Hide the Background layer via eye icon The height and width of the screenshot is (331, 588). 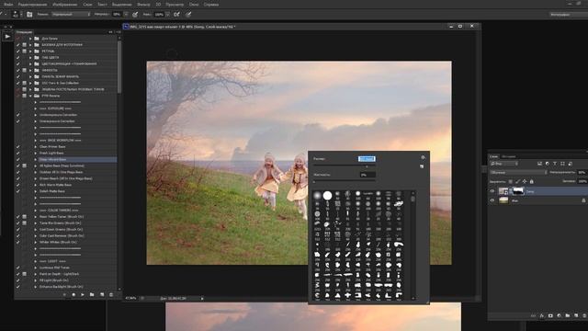pos(492,200)
